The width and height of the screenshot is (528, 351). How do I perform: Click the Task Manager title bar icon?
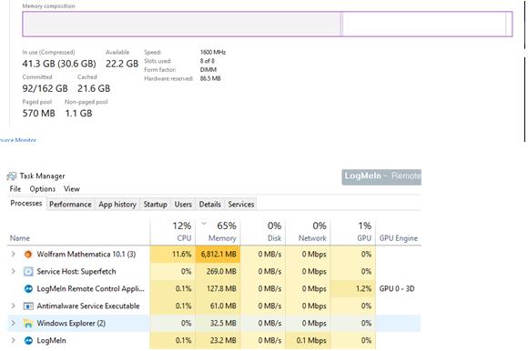click(x=12, y=175)
